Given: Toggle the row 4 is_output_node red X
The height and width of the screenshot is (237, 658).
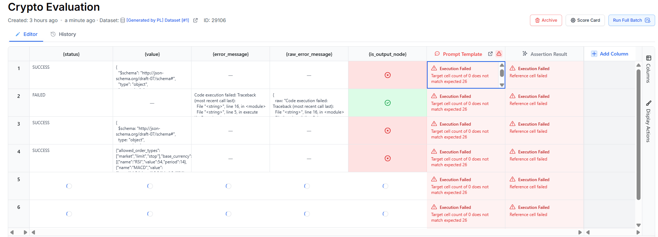Looking at the screenshot, I should point(388,158).
